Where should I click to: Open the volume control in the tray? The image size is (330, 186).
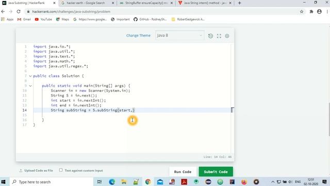pos(290,182)
